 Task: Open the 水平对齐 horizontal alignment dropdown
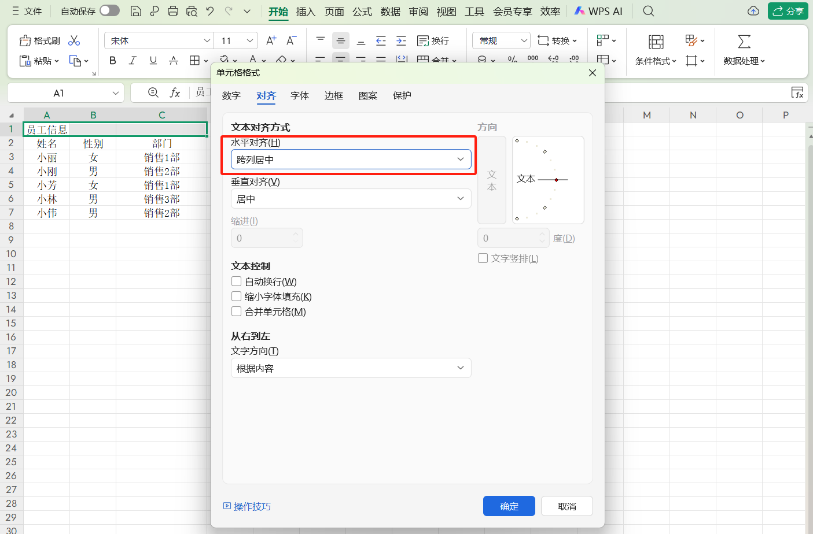351,159
